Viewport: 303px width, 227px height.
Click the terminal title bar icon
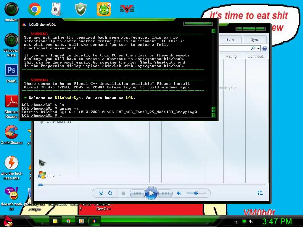[x=24, y=25]
